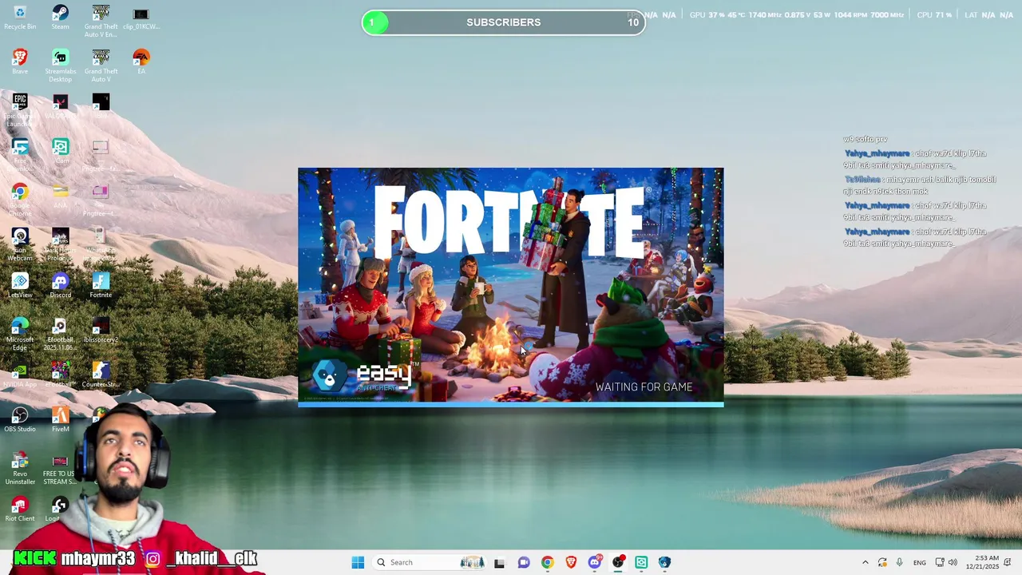This screenshot has width=1022, height=575.
Task: Launch FiveM from the desktop
Action: coord(60,420)
